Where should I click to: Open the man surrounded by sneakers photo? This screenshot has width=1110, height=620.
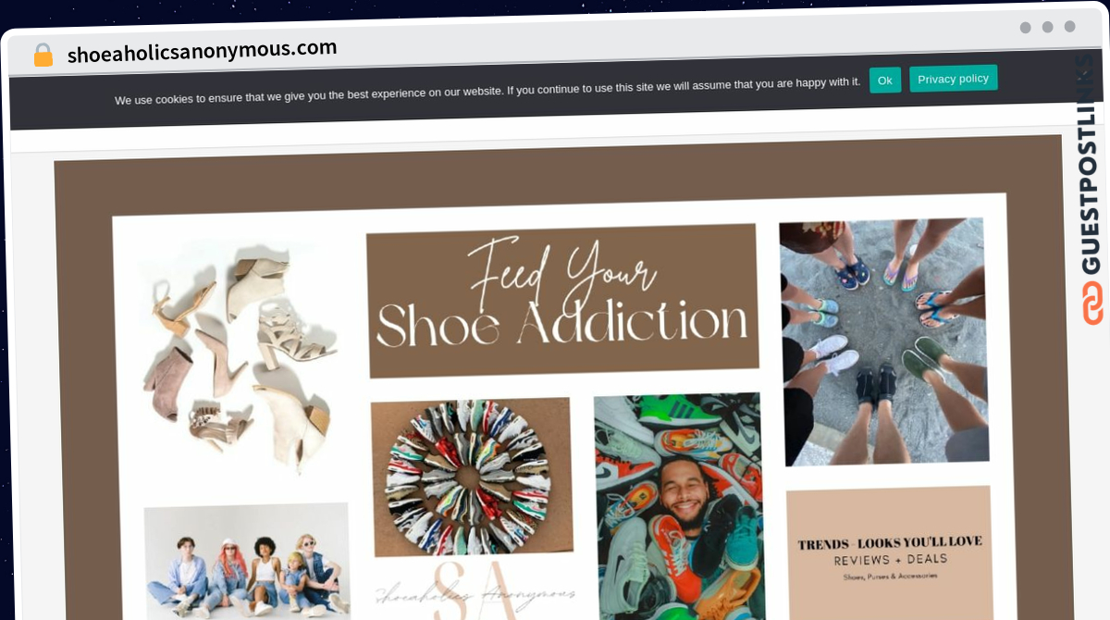680,507
